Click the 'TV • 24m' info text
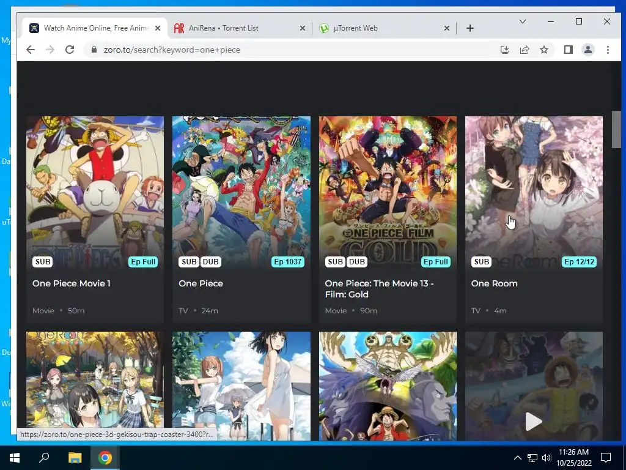This screenshot has height=470, width=626. [x=199, y=310]
